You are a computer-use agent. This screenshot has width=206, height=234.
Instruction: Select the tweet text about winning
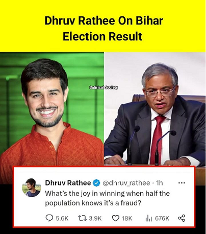(x=108, y=198)
